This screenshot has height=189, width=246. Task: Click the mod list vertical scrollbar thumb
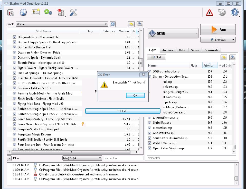141,63
